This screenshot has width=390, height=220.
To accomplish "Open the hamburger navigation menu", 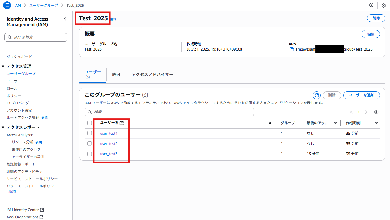I will pos(7,5).
